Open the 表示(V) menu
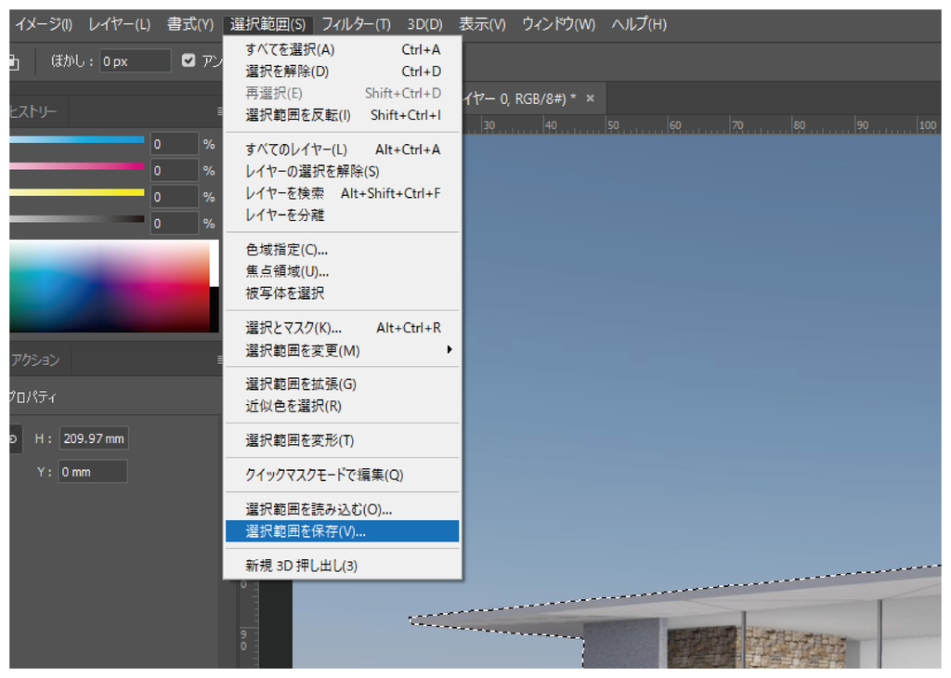Image resolution: width=951 pixels, height=678 pixels. click(x=482, y=24)
